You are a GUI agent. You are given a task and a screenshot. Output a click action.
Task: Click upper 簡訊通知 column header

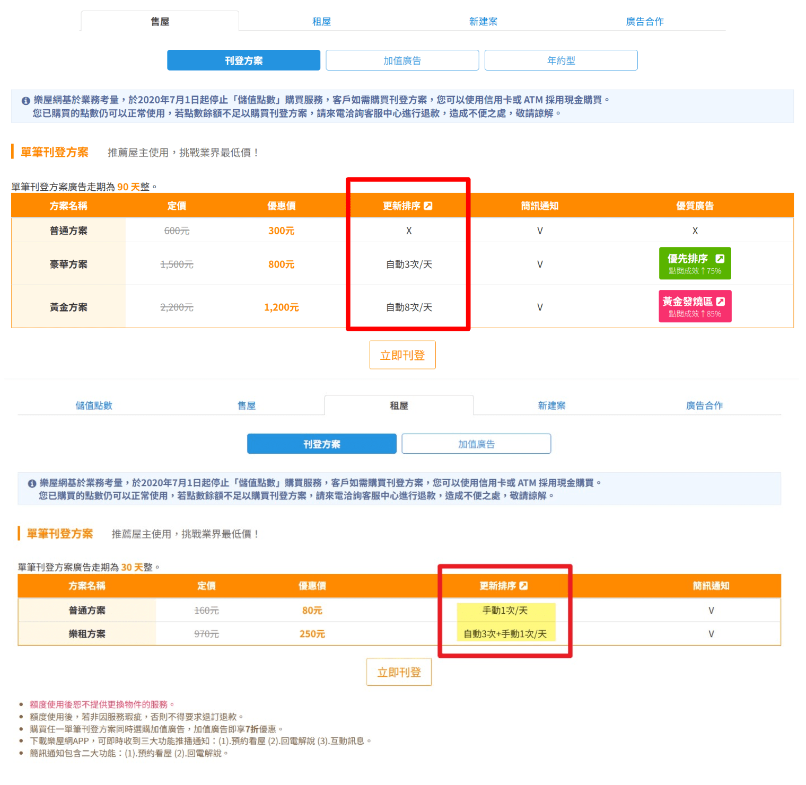[x=540, y=206]
